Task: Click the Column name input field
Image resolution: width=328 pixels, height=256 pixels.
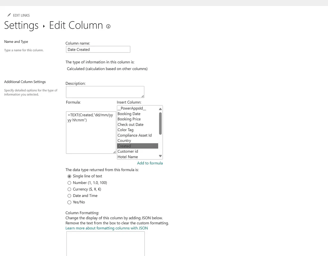Action: click(x=98, y=50)
